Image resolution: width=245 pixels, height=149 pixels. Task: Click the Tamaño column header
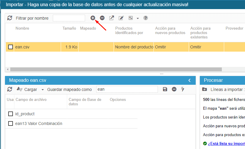69,28
